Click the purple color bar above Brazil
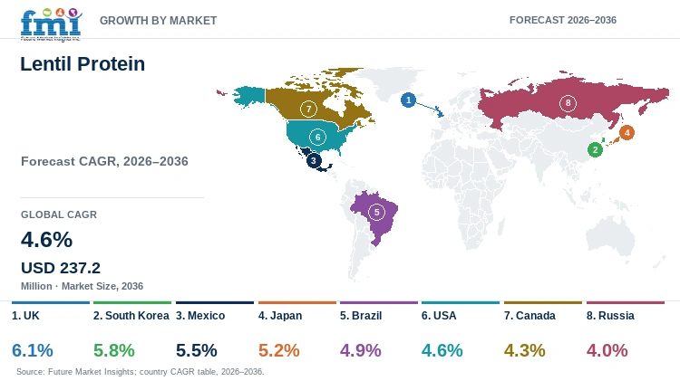This screenshot has width=680, height=381. 379,302
